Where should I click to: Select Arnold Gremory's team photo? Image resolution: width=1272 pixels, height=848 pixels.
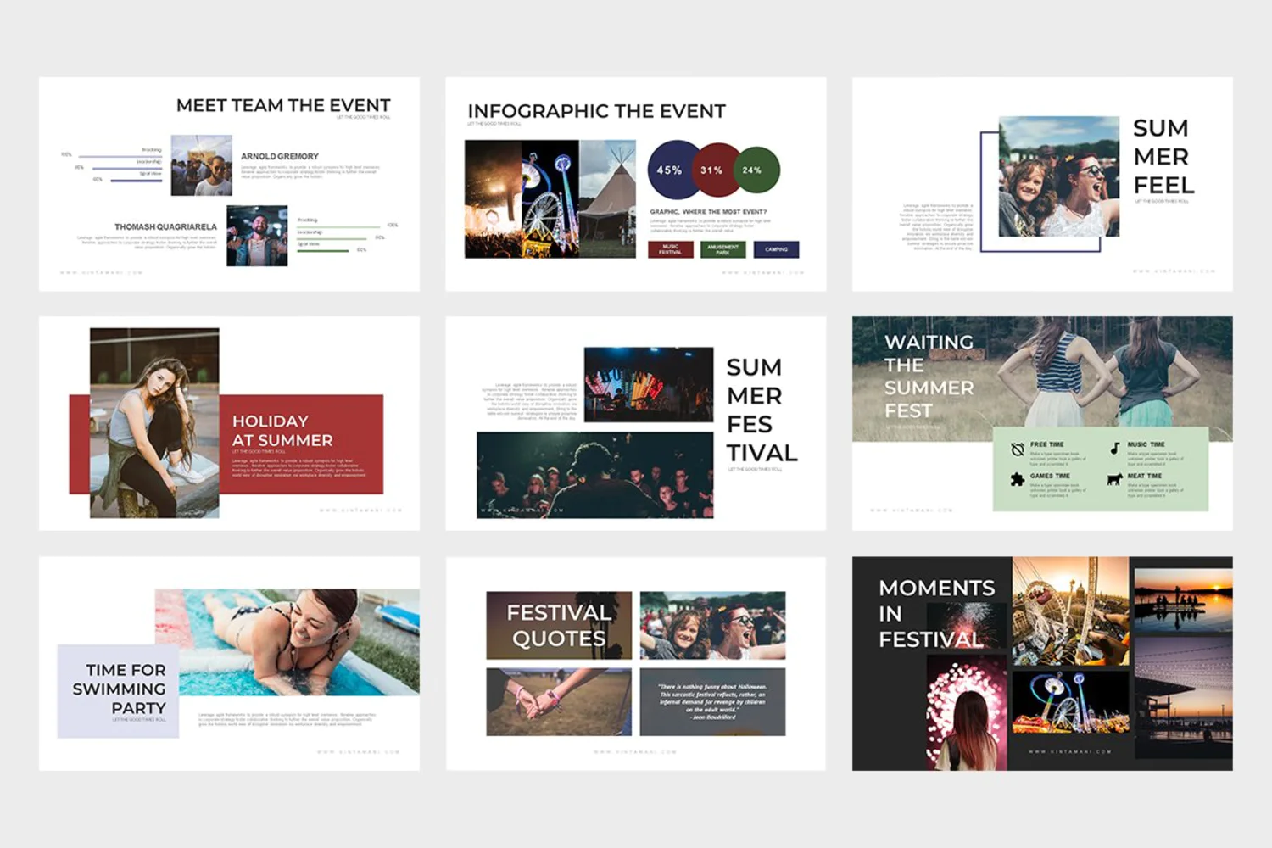pos(202,165)
